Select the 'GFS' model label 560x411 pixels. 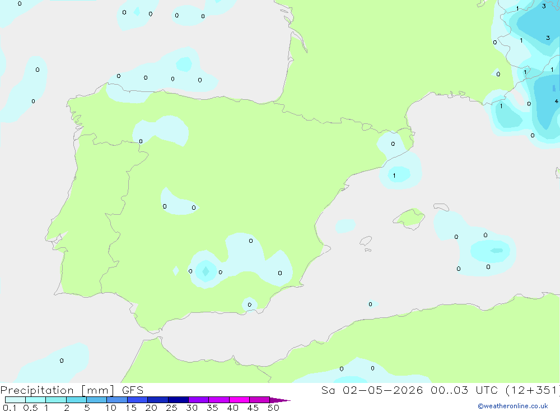click(133, 390)
